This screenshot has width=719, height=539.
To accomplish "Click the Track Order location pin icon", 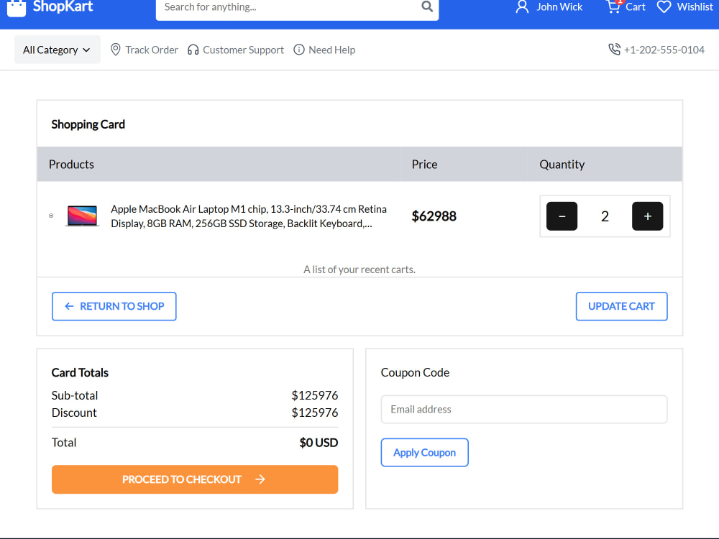I will [116, 50].
